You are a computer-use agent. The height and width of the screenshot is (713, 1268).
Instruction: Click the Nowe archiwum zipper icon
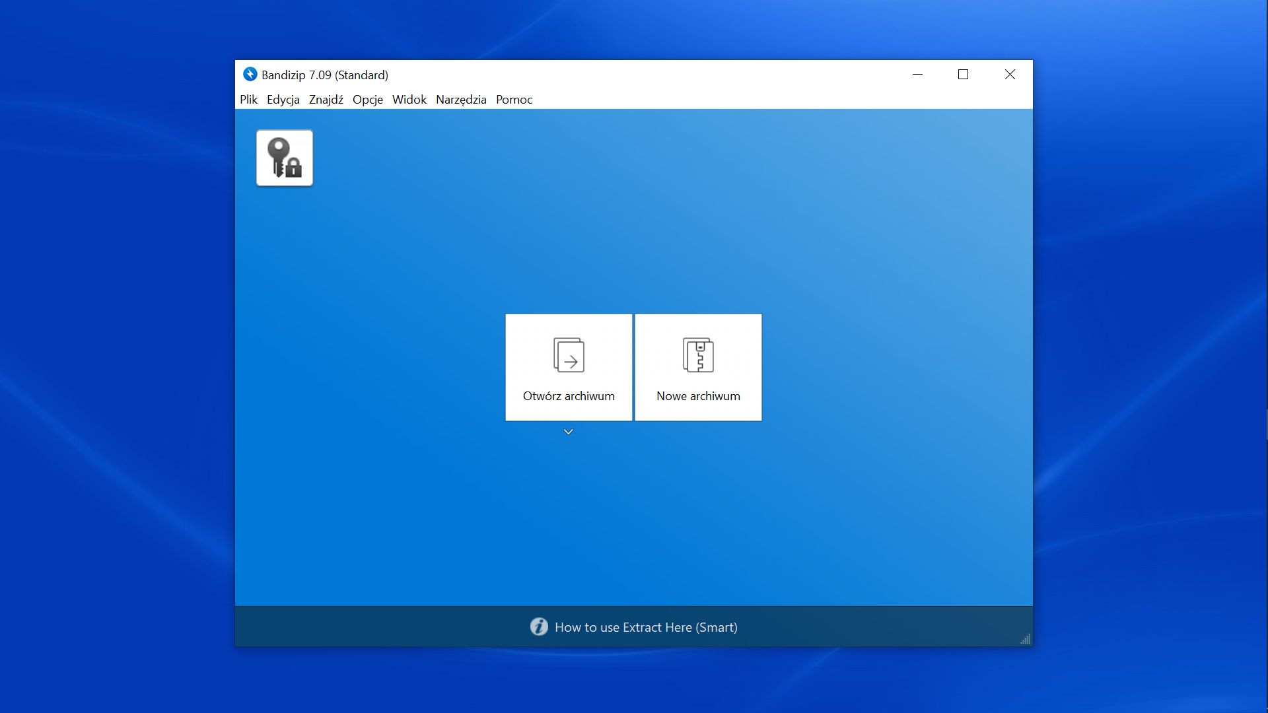coord(698,355)
